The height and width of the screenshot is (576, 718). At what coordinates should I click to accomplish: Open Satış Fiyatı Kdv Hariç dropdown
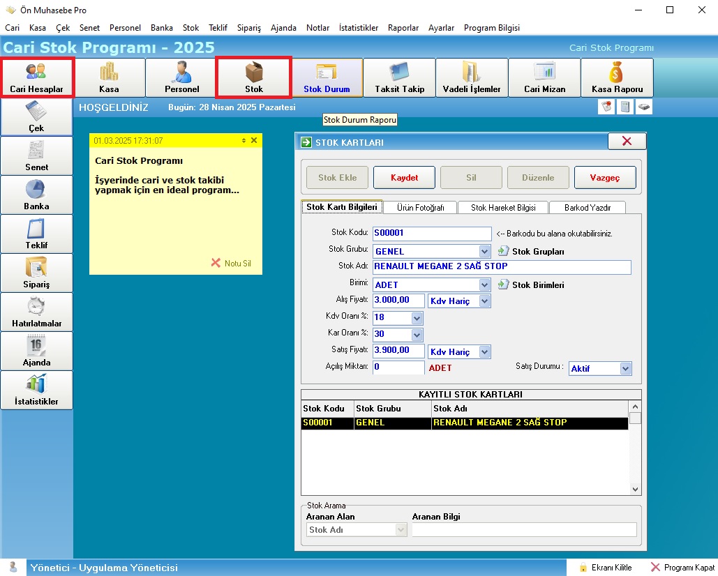[x=484, y=352]
